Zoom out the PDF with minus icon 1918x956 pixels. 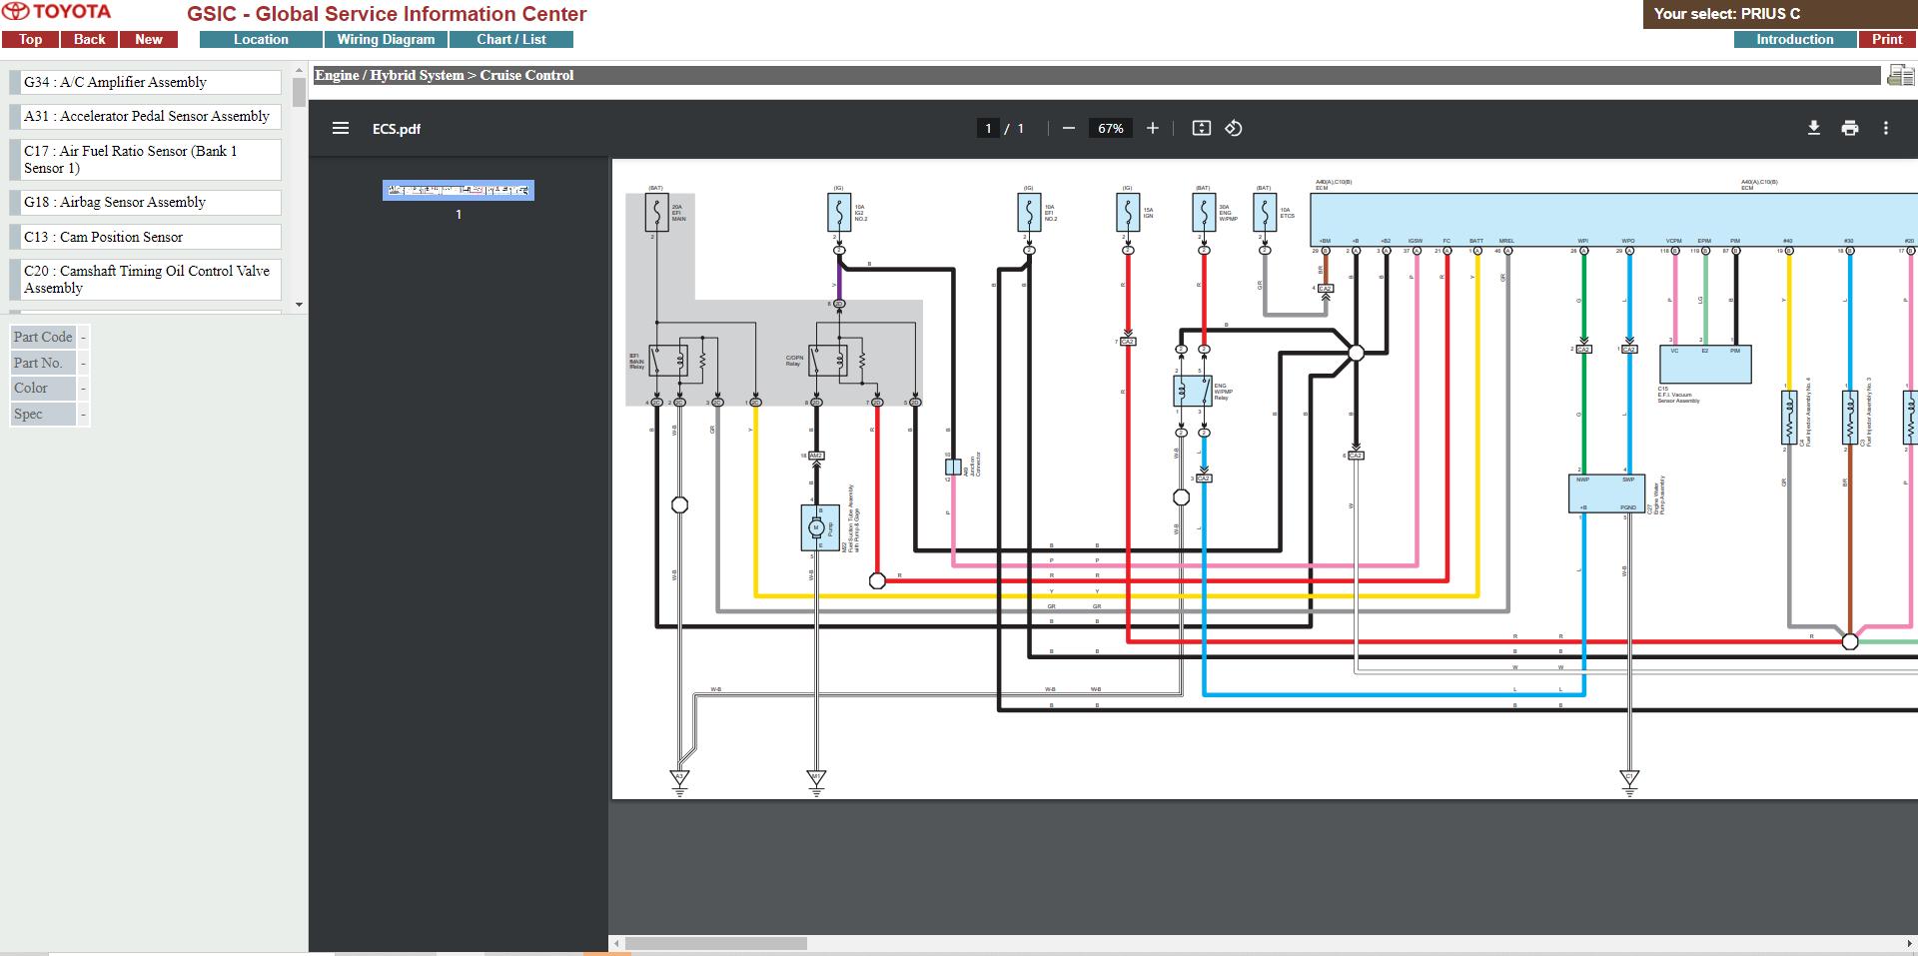coord(1069,128)
